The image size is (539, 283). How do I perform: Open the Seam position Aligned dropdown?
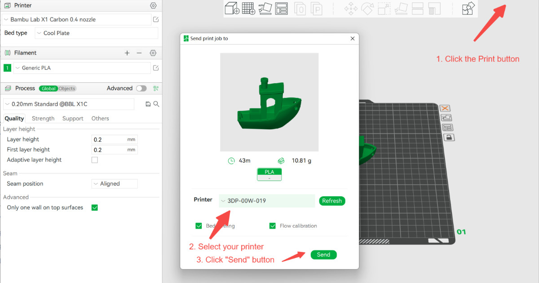[115, 184]
